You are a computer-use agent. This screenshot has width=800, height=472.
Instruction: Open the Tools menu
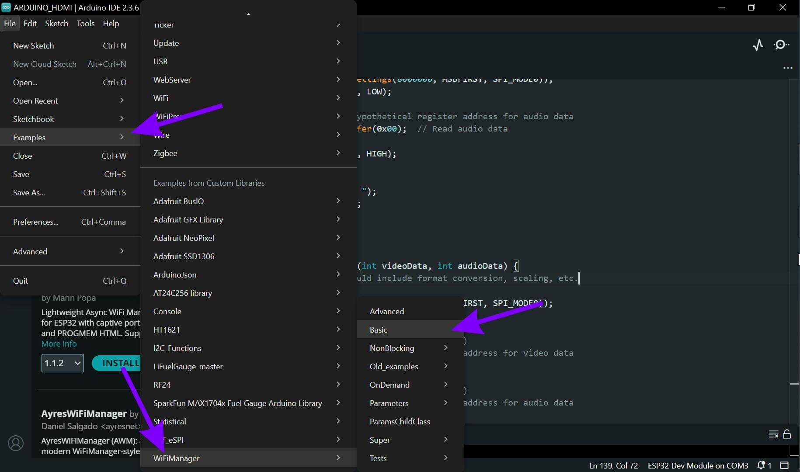pyautogui.click(x=86, y=24)
